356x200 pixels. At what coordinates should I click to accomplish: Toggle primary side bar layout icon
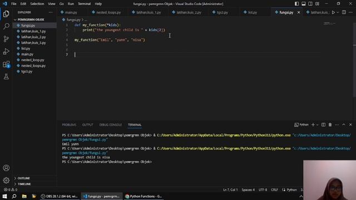pyautogui.click(x=296, y=4)
